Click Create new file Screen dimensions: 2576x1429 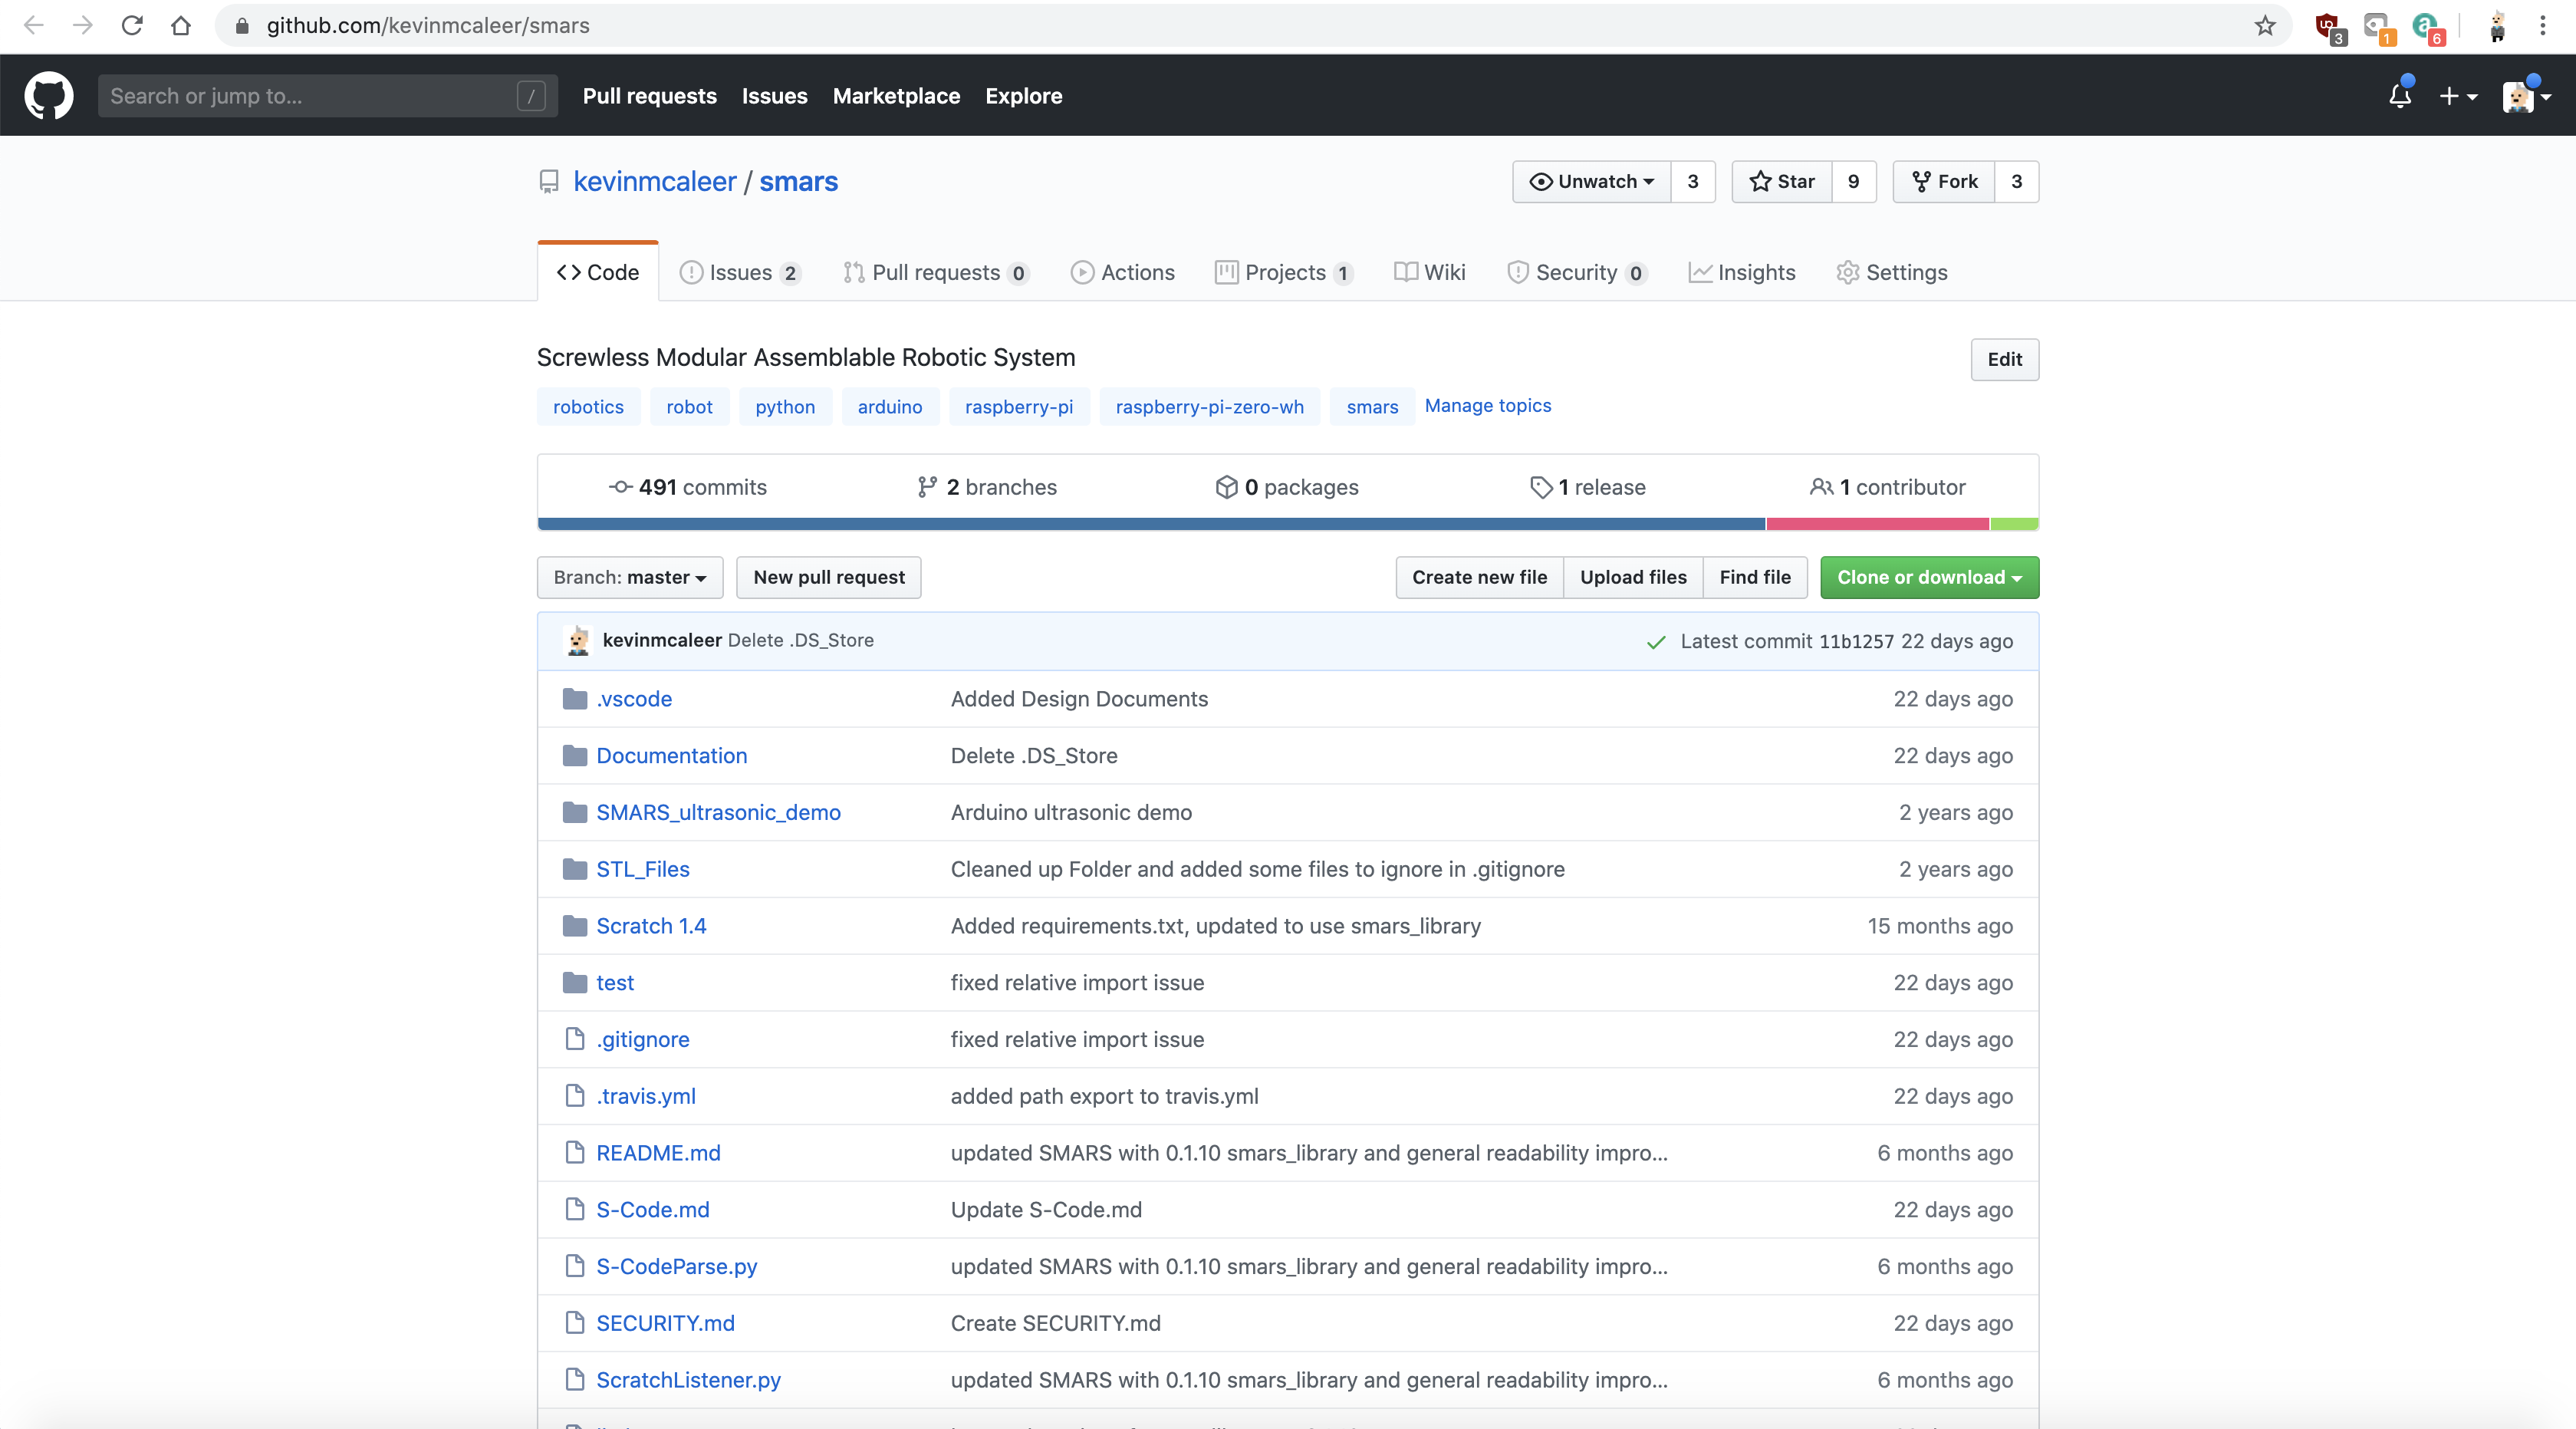point(1479,577)
